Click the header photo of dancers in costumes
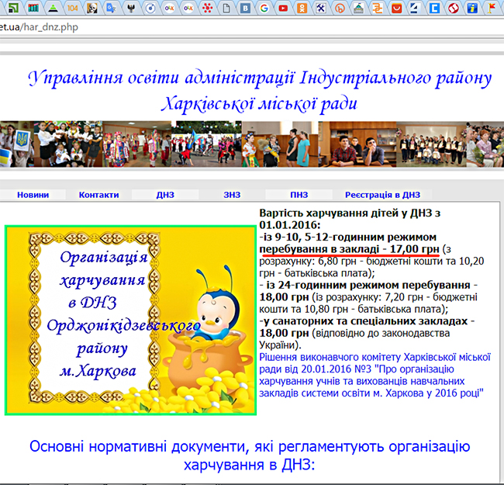 [x=137, y=144]
